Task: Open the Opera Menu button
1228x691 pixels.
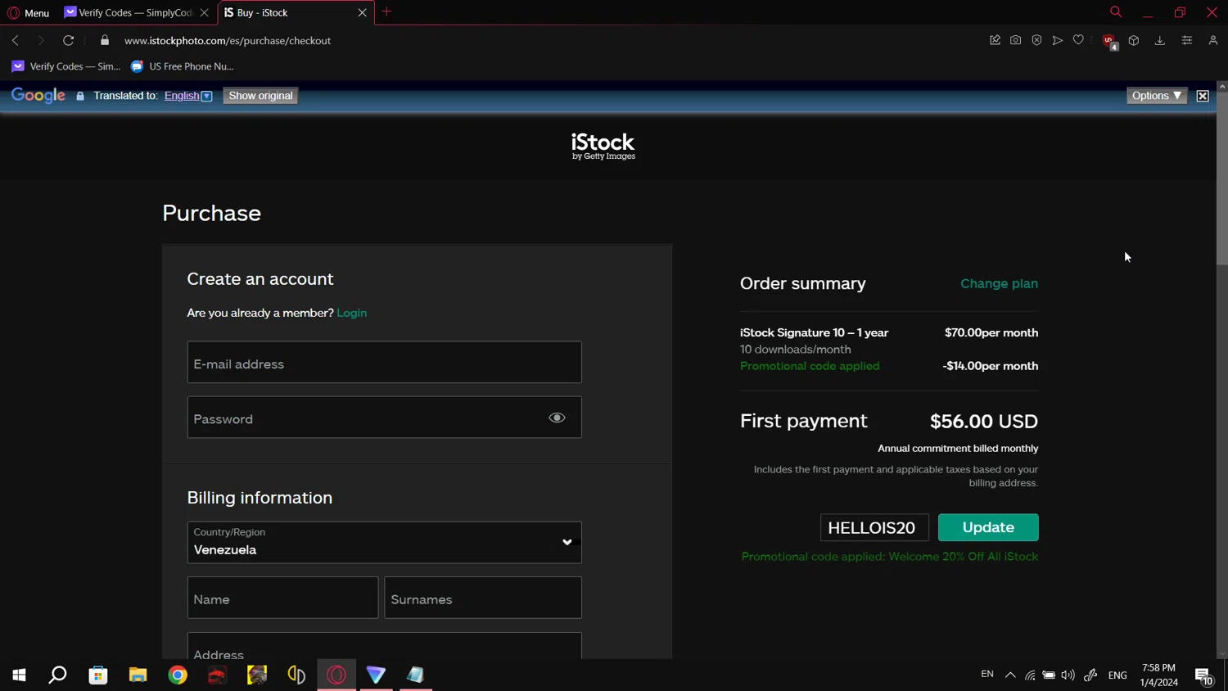Action: [x=28, y=12]
